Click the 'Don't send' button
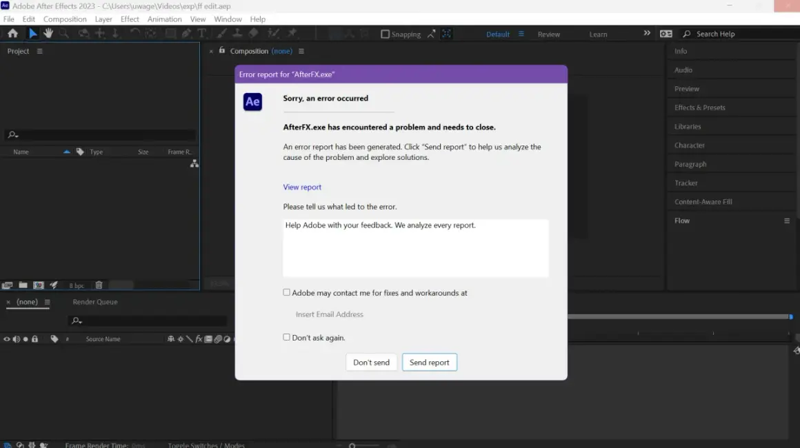This screenshot has width=800, height=448. pyautogui.click(x=371, y=363)
